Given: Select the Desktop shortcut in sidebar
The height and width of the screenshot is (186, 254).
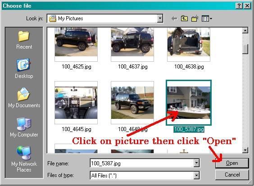Looking at the screenshot, I should pyautogui.click(x=24, y=68).
